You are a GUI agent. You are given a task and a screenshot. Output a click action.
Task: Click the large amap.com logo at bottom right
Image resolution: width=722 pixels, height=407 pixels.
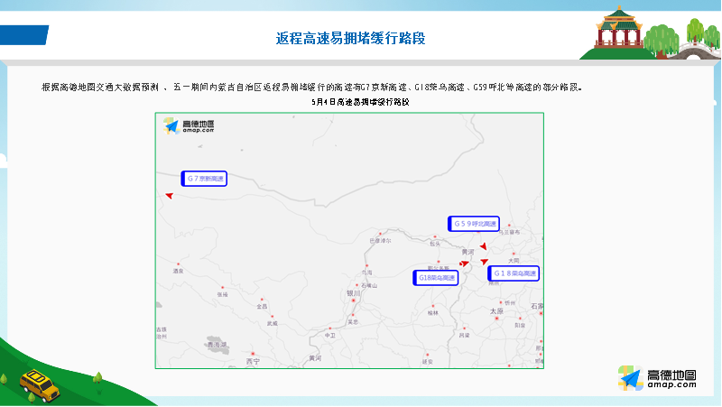point(657,379)
